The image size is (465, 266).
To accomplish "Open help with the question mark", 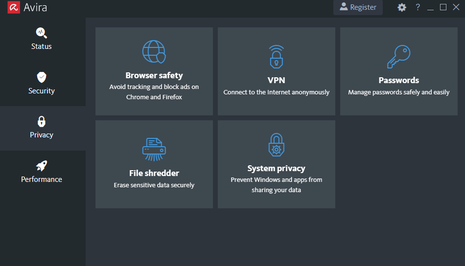I will 418,7.
